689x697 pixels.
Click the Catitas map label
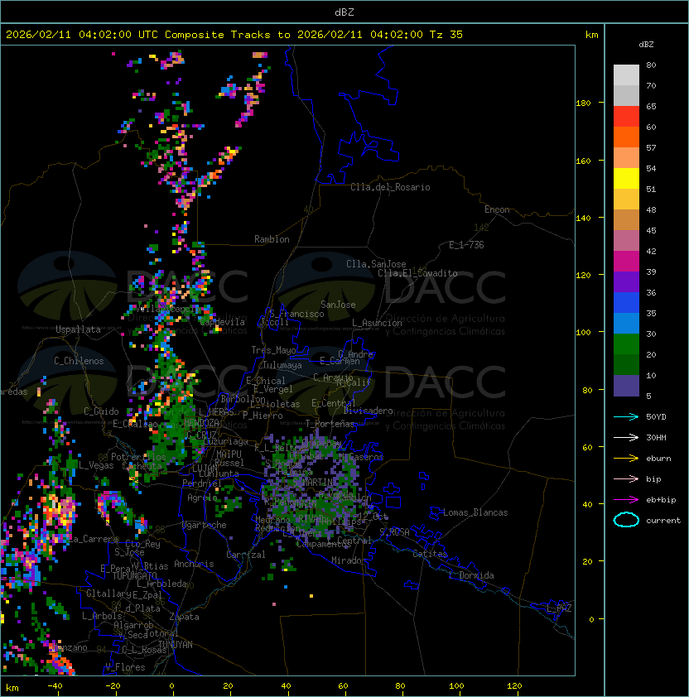[x=430, y=554]
